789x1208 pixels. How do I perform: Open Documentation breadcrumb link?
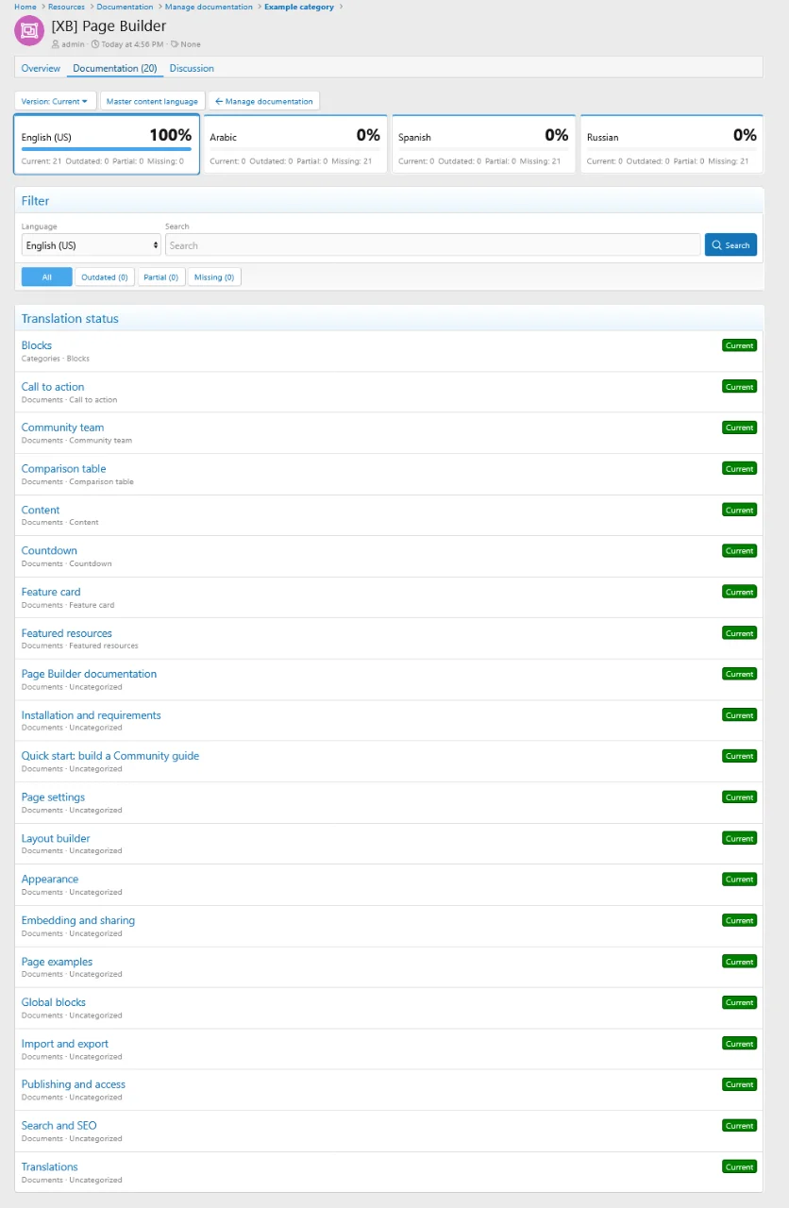[125, 7]
